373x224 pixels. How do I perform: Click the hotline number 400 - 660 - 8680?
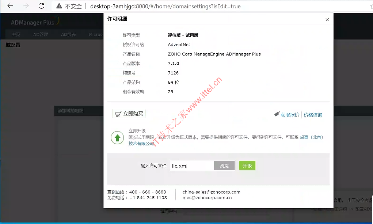coord(148,192)
